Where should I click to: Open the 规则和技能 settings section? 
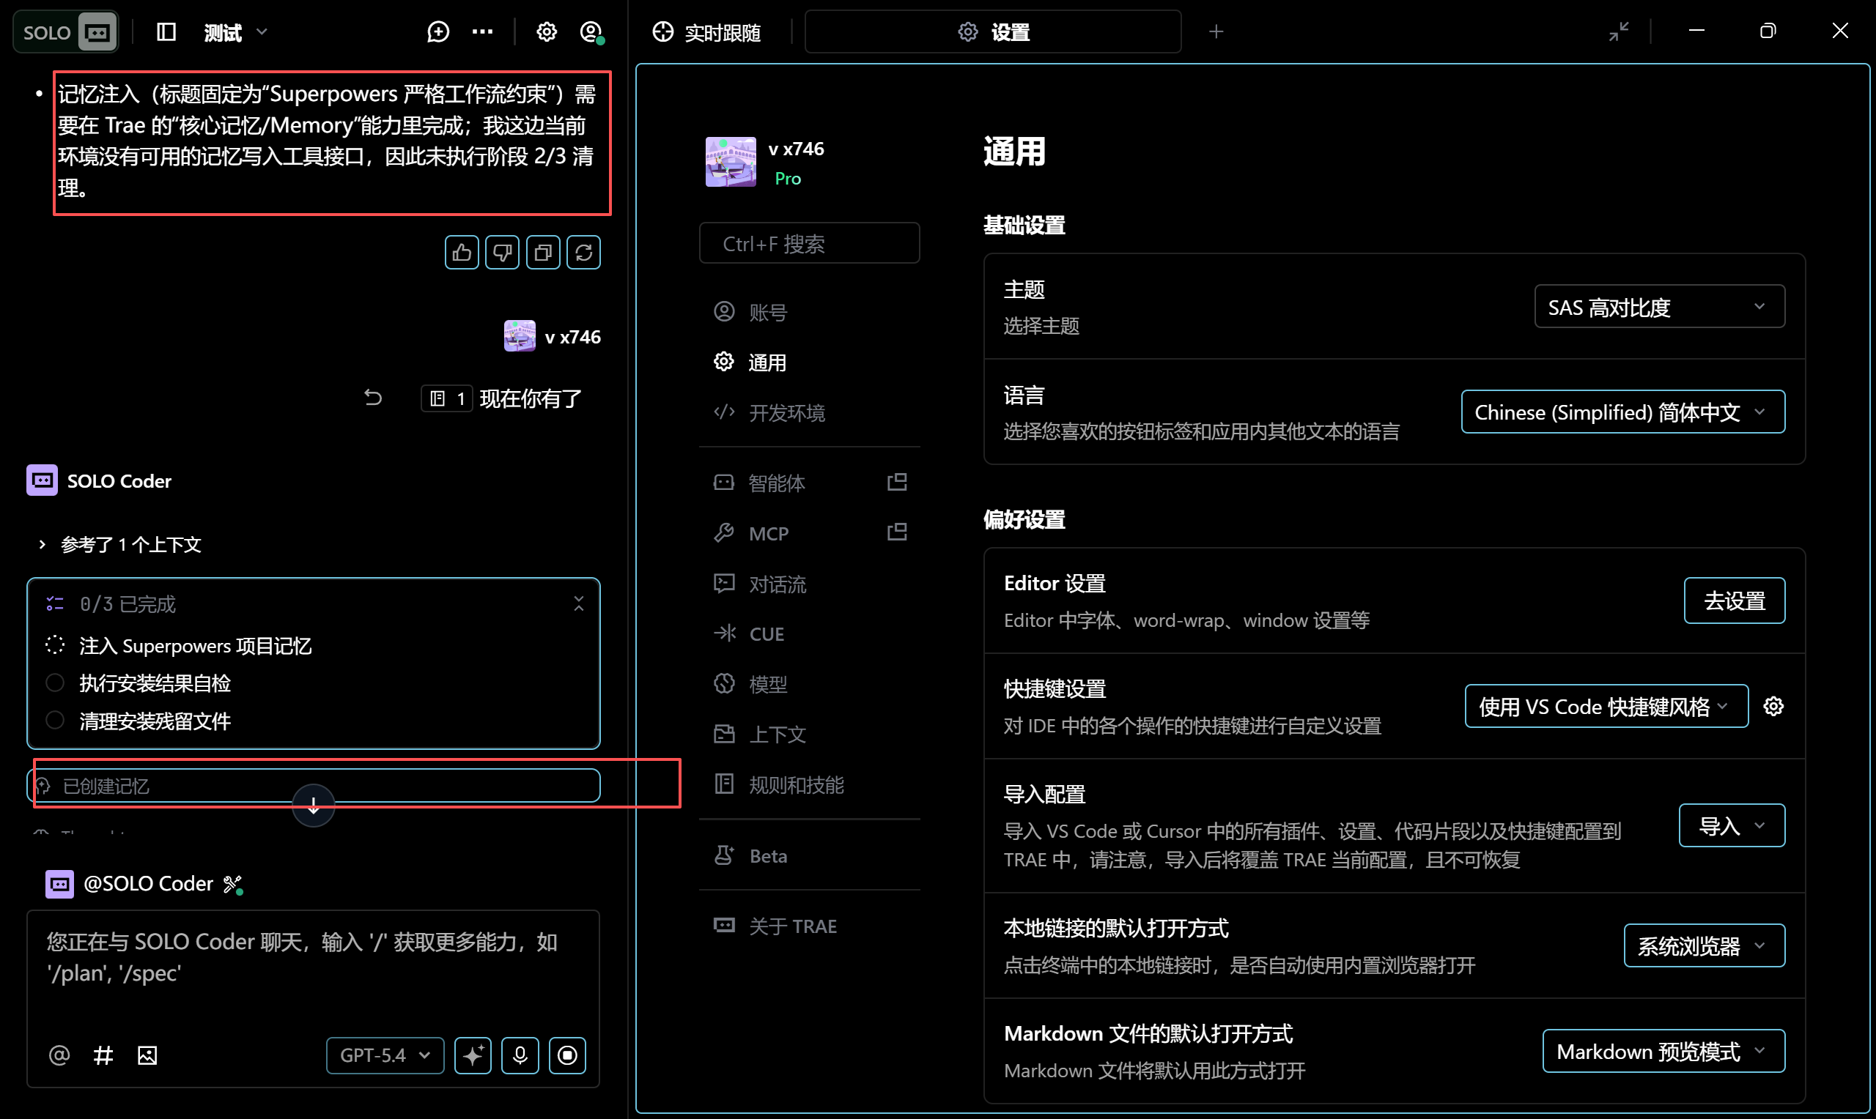click(809, 784)
